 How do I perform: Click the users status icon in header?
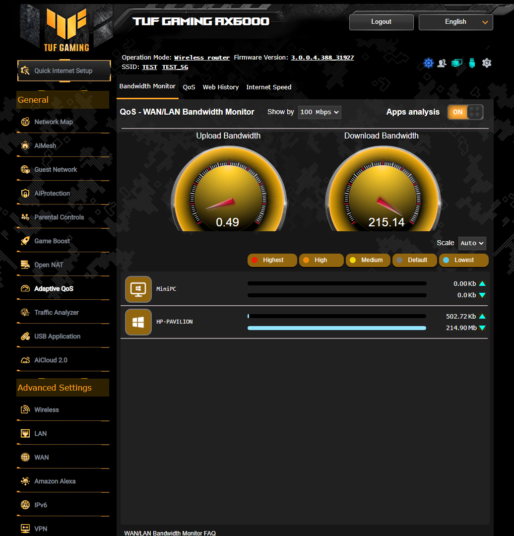click(x=442, y=63)
